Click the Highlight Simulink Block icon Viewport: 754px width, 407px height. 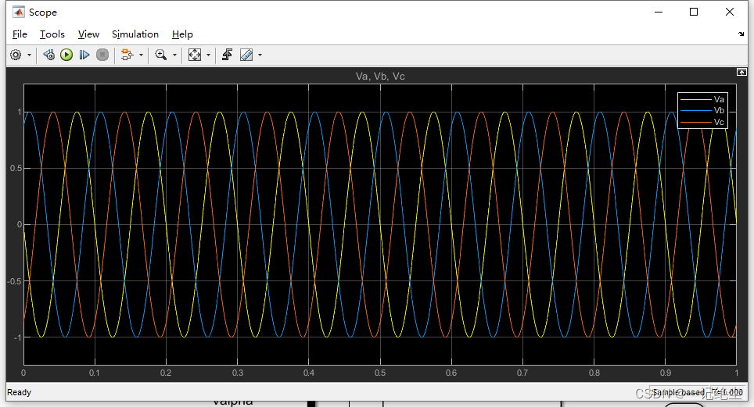click(127, 55)
